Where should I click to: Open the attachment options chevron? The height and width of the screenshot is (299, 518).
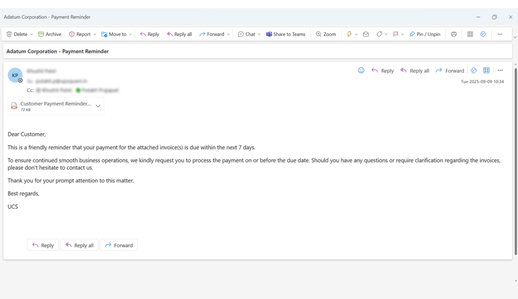point(98,106)
